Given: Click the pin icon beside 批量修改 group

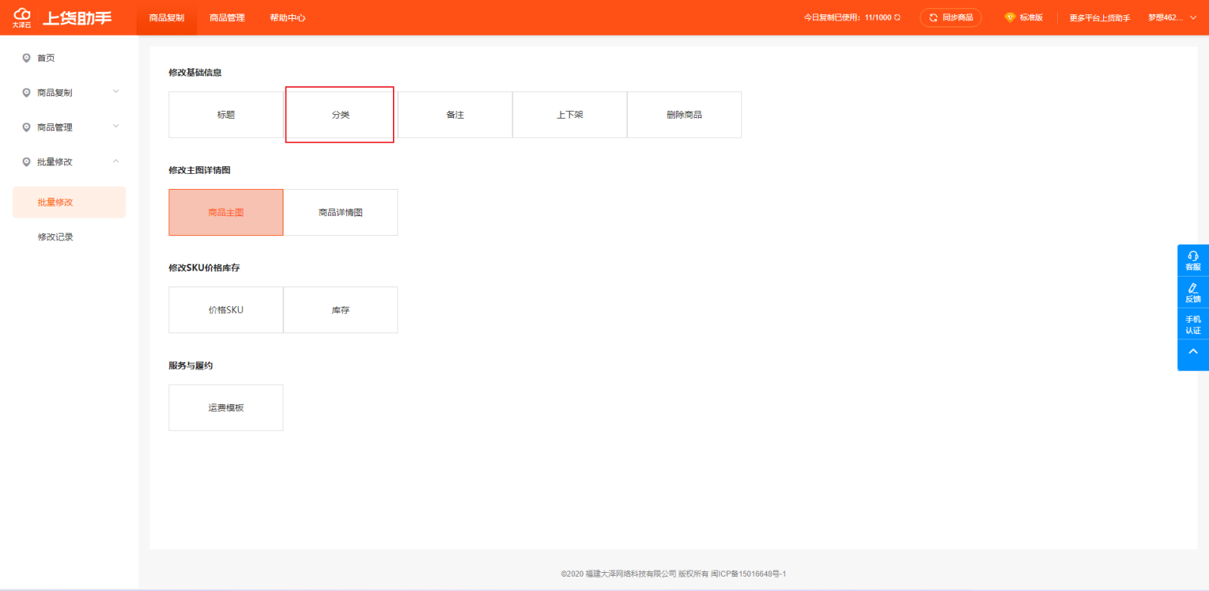Looking at the screenshot, I should click(x=26, y=162).
